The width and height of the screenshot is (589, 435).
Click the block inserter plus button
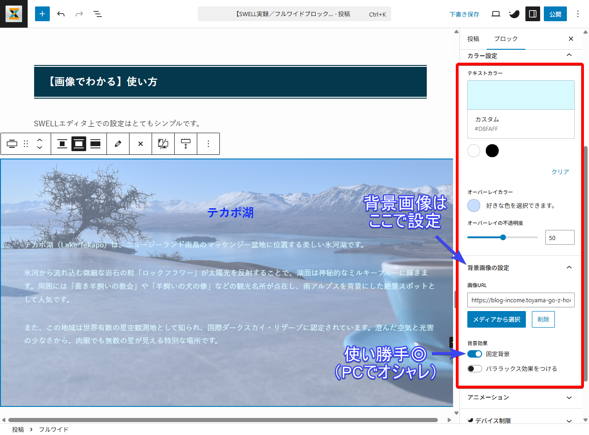pyautogui.click(x=42, y=14)
